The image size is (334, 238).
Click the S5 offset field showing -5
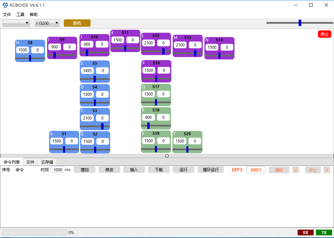click(x=102, y=70)
